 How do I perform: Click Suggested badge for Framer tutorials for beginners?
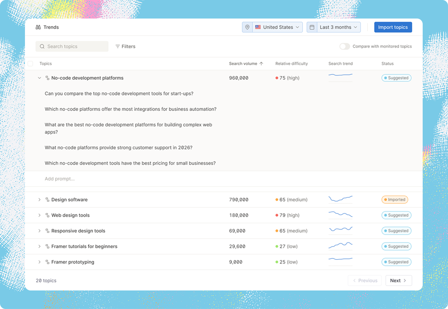click(396, 246)
